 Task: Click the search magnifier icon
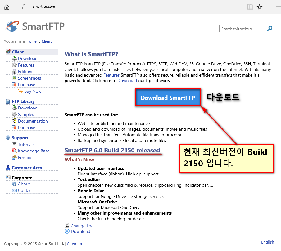pos(270,28)
